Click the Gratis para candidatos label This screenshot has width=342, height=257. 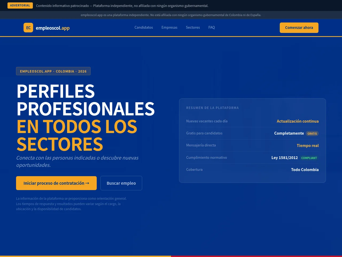204,133
